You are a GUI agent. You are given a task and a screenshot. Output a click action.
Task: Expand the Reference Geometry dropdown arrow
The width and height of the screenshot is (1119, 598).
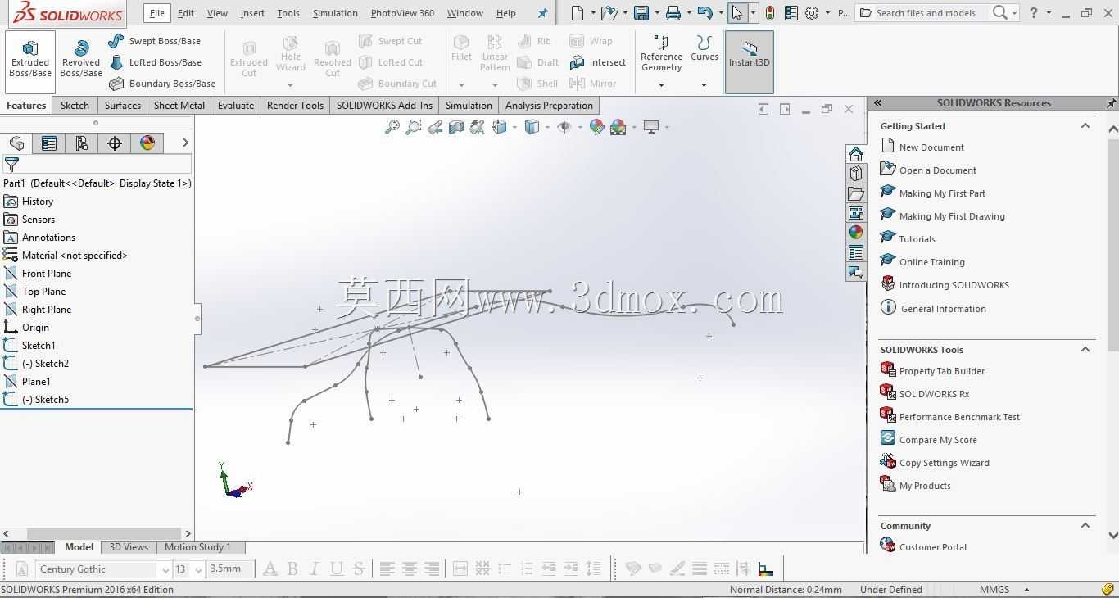661,85
